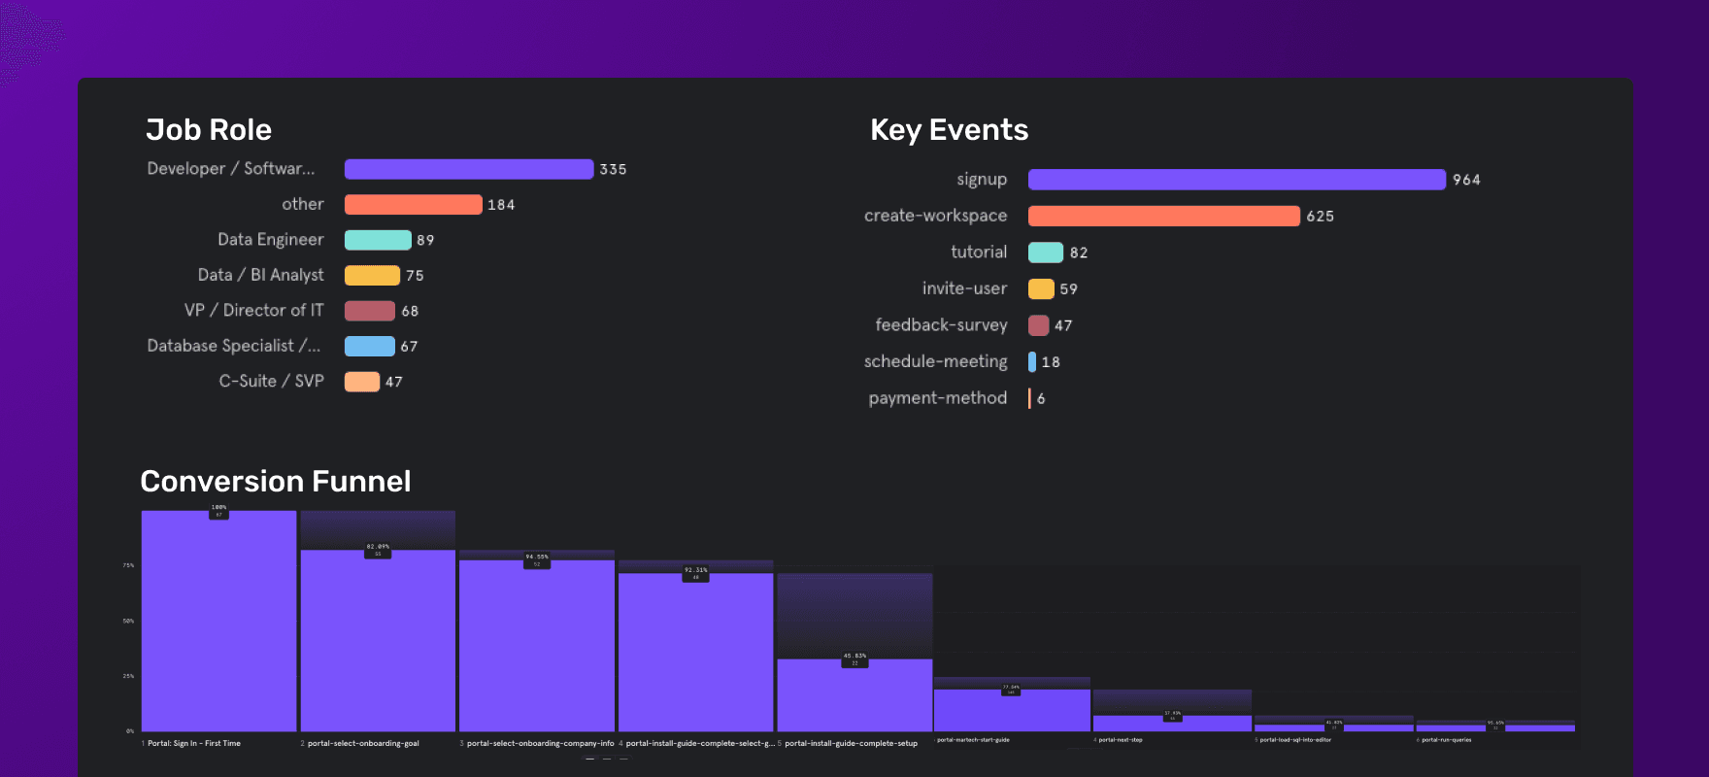1709x777 pixels.
Task: Click the 'Key Events' chart title
Action: [949, 130]
